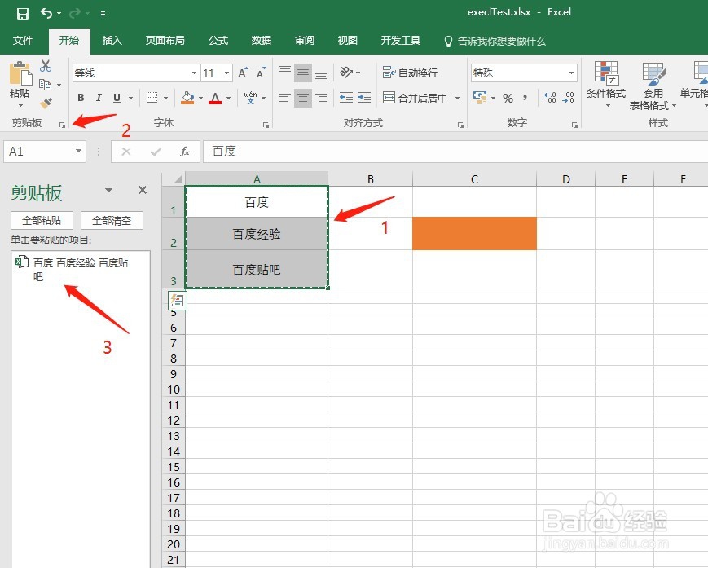Open the 等线 font name dropdown
The height and width of the screenshot is (568, 708).
coord(194,73)
